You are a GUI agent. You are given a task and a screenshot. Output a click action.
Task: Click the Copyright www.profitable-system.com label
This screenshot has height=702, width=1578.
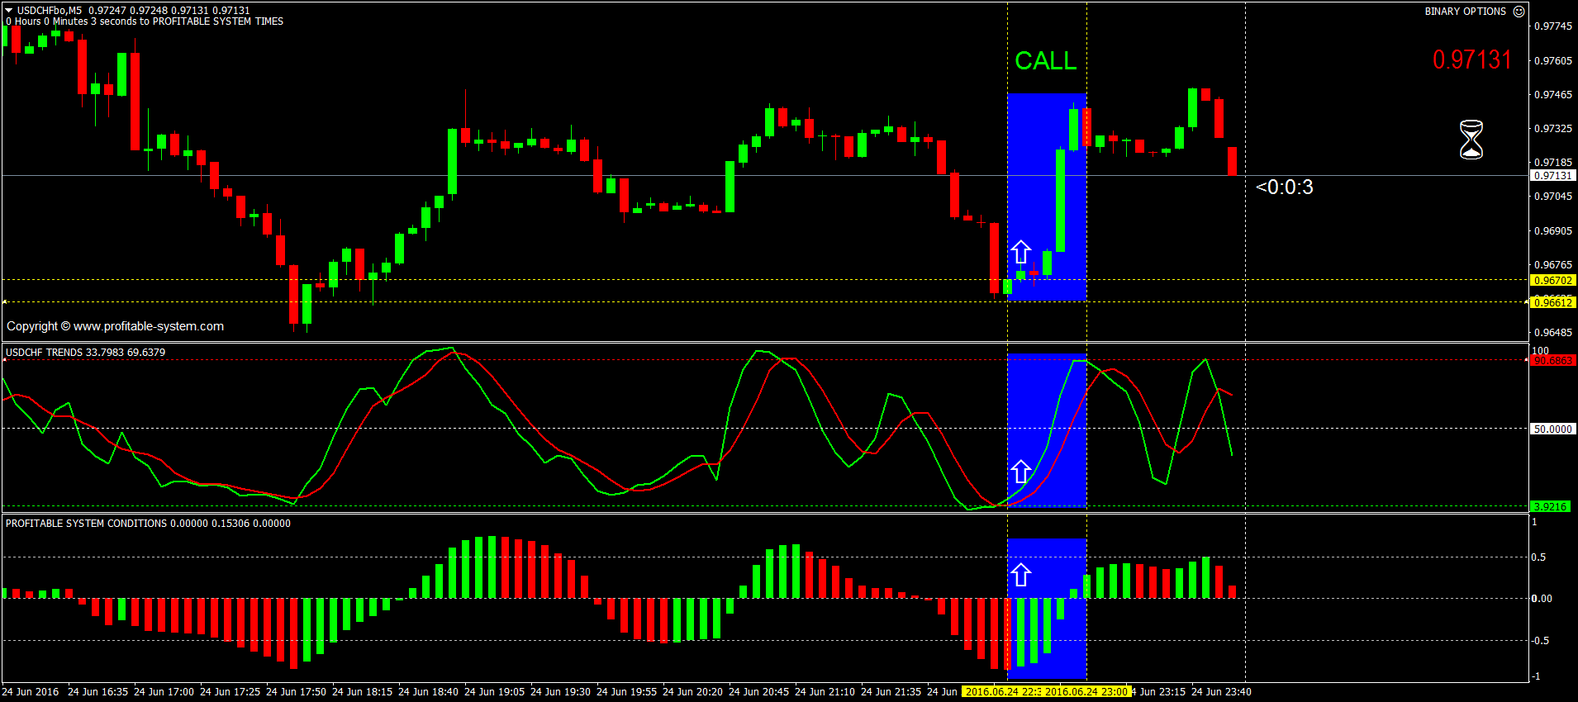(x=115, y=326)
